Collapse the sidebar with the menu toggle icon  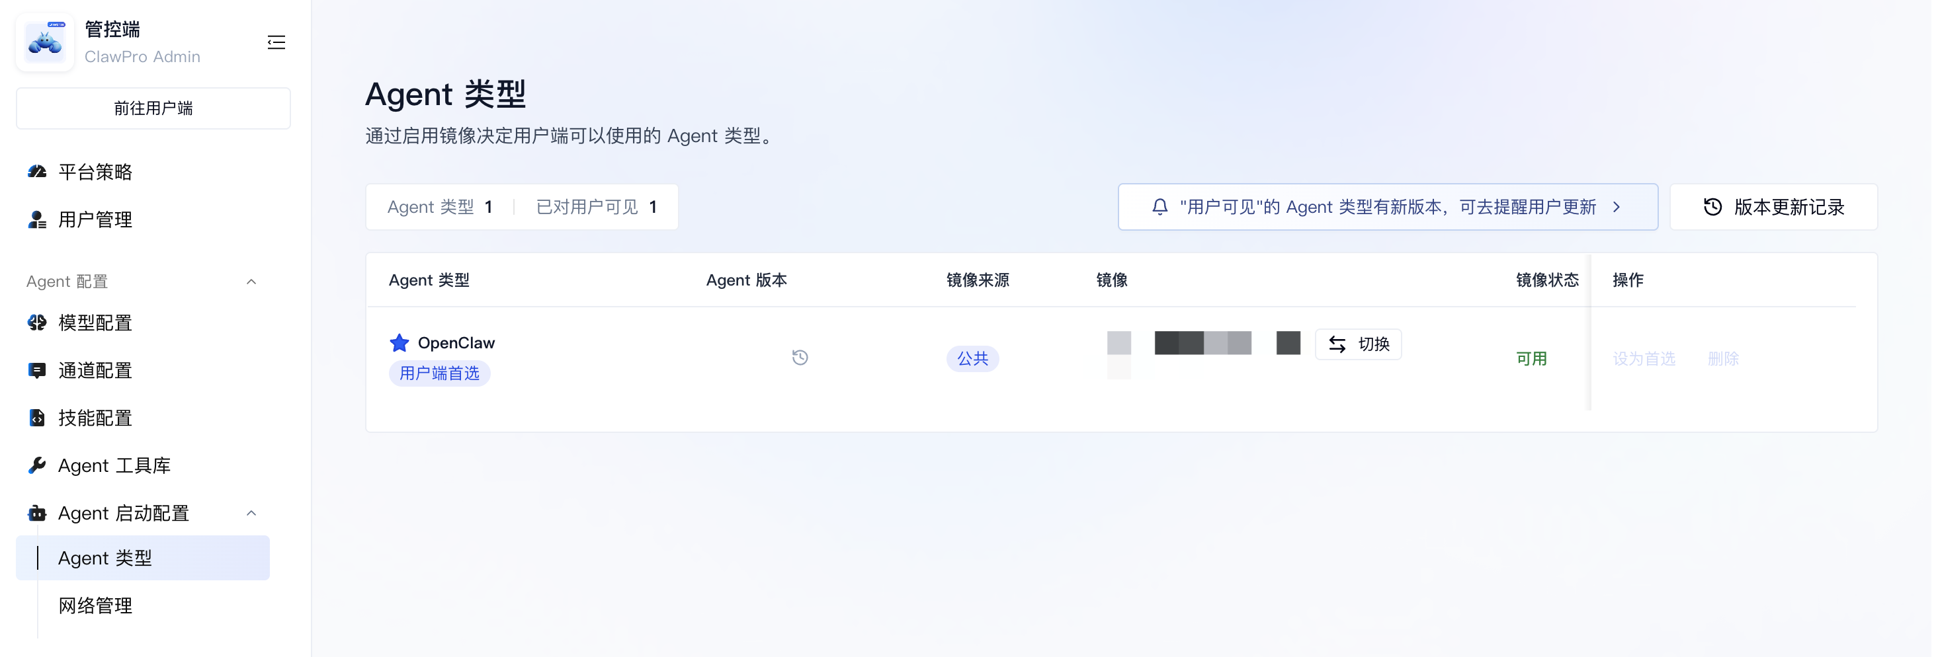(276, 42)
